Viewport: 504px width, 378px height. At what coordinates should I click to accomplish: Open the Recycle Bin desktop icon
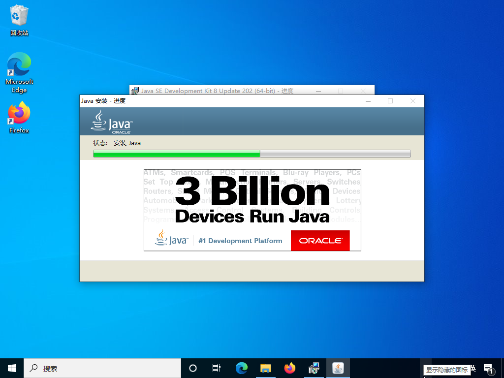click(x=19, y=20)
